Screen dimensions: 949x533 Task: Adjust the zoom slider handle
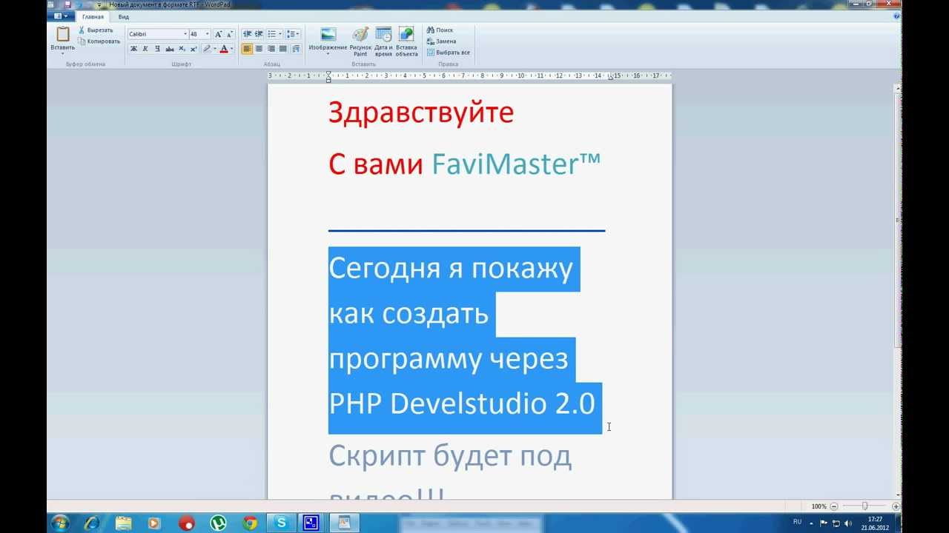click(x=864, y=506)
